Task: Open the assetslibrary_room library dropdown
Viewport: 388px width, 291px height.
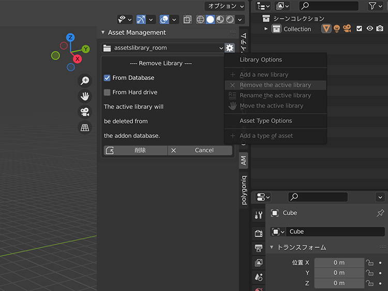Action: click(163, 48)
